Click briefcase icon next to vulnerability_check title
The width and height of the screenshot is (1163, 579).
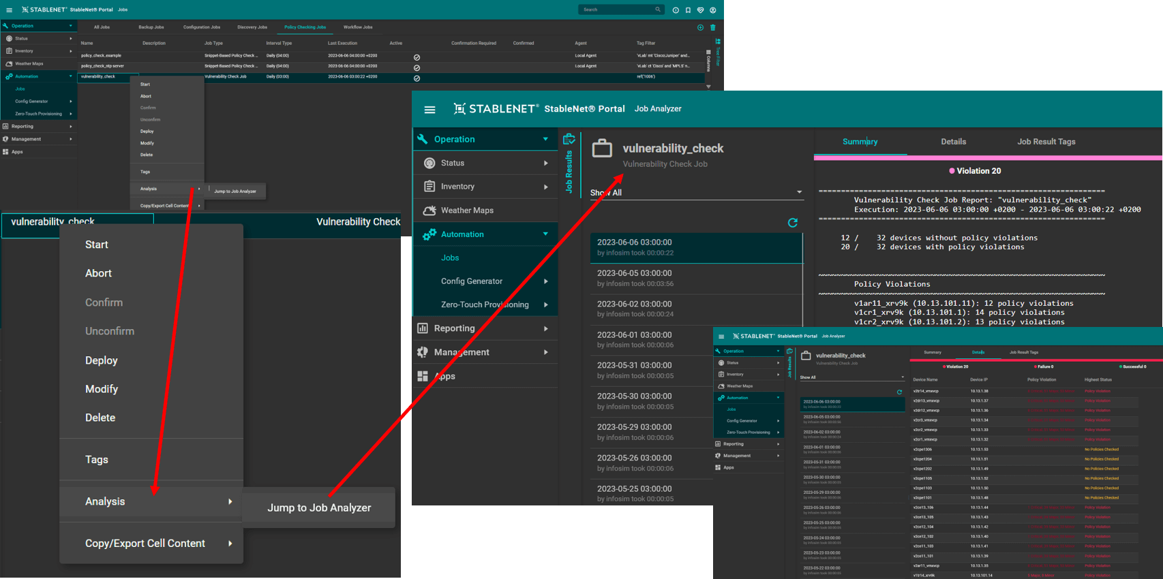602,148
